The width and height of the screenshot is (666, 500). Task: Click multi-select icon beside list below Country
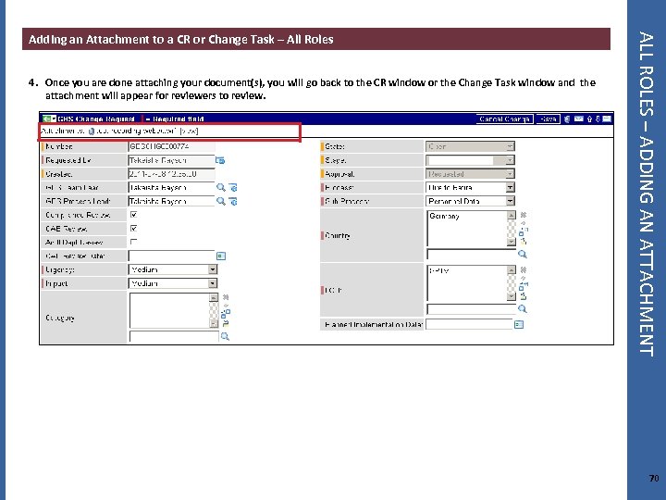tap(524, 286)
